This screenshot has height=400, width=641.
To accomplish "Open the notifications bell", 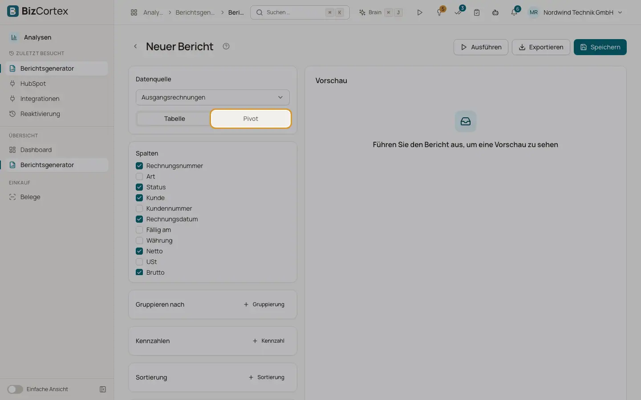I will (514, 12).
